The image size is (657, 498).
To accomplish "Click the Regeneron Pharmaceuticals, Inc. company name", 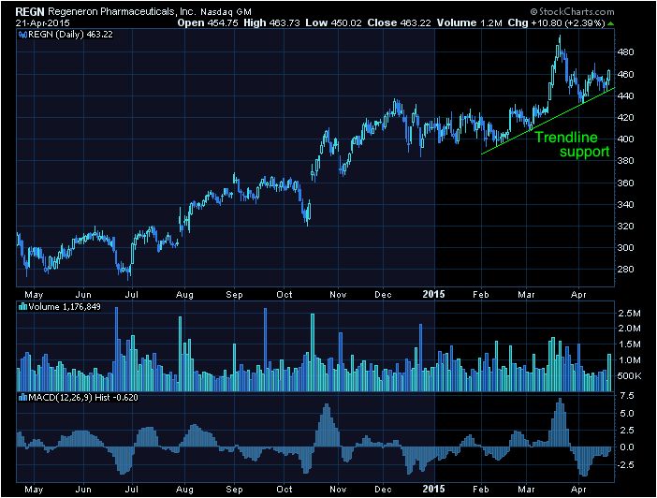I will click(x=122, y=12).
